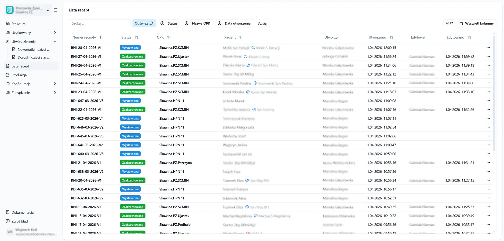Toggle the sidebar panel icon
The image size is (504, 241).
click(x=56, y=10)
